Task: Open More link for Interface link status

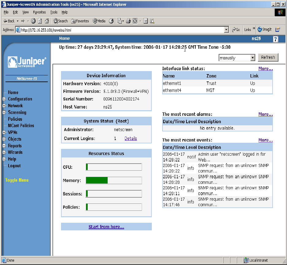Action: 266,69
